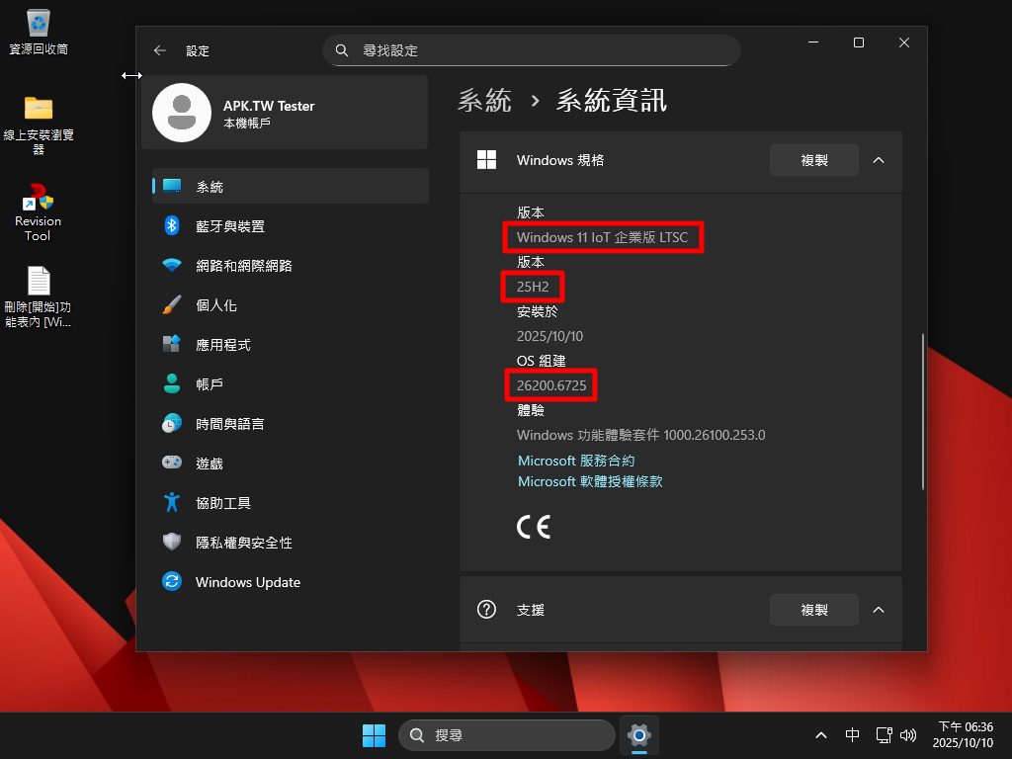The height and width of the screenshot is (759, 1012).
Task: Select the 刪除[開始]功能表內 text file icon
Action: [x=39, y=281]
